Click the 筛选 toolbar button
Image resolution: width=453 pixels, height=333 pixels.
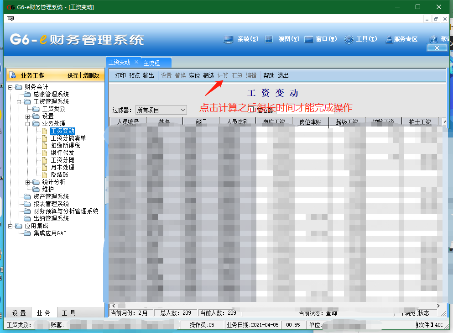(208, 75)
